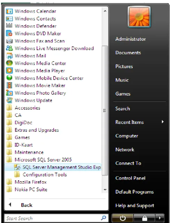
Task: Open the Windows Photo Gallery icon
Action: click(x=9, y=93)
